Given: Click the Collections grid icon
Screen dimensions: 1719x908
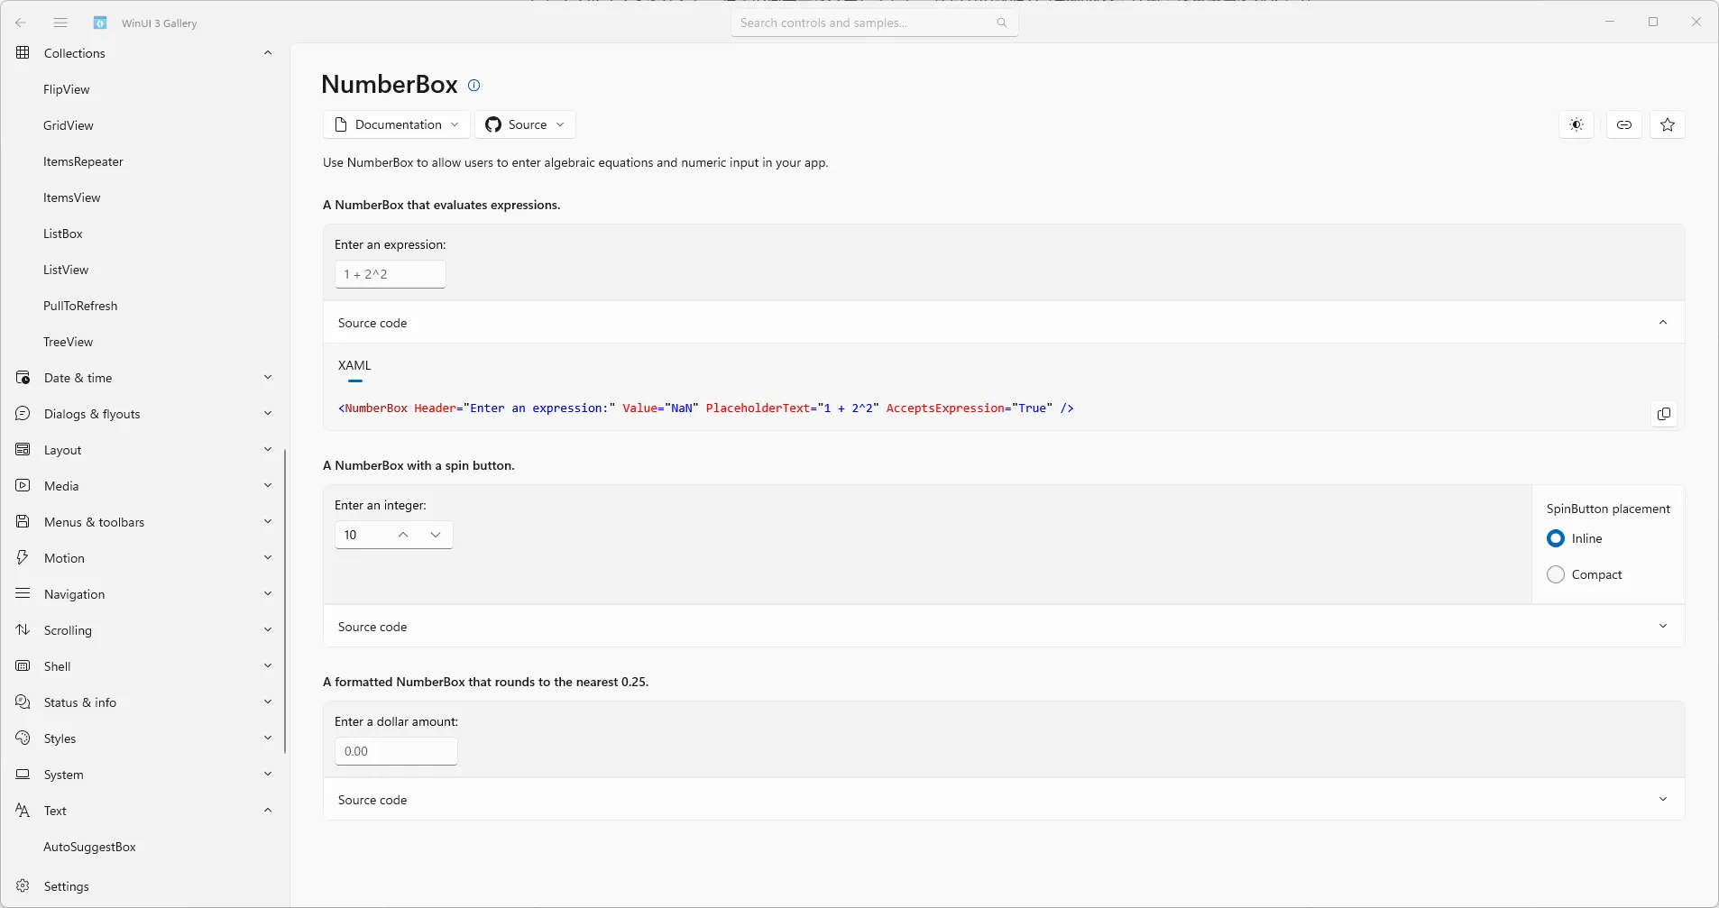Looking at the screenshot, I should point(23,53).
